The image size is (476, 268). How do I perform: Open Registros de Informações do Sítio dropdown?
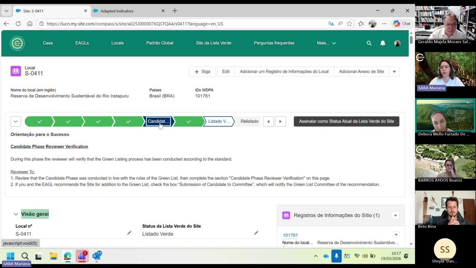pos(395,216)
